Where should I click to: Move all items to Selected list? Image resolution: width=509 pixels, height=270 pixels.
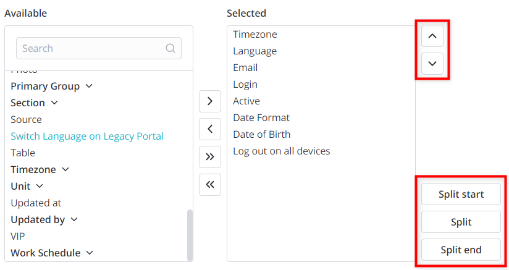click(210, 156)
